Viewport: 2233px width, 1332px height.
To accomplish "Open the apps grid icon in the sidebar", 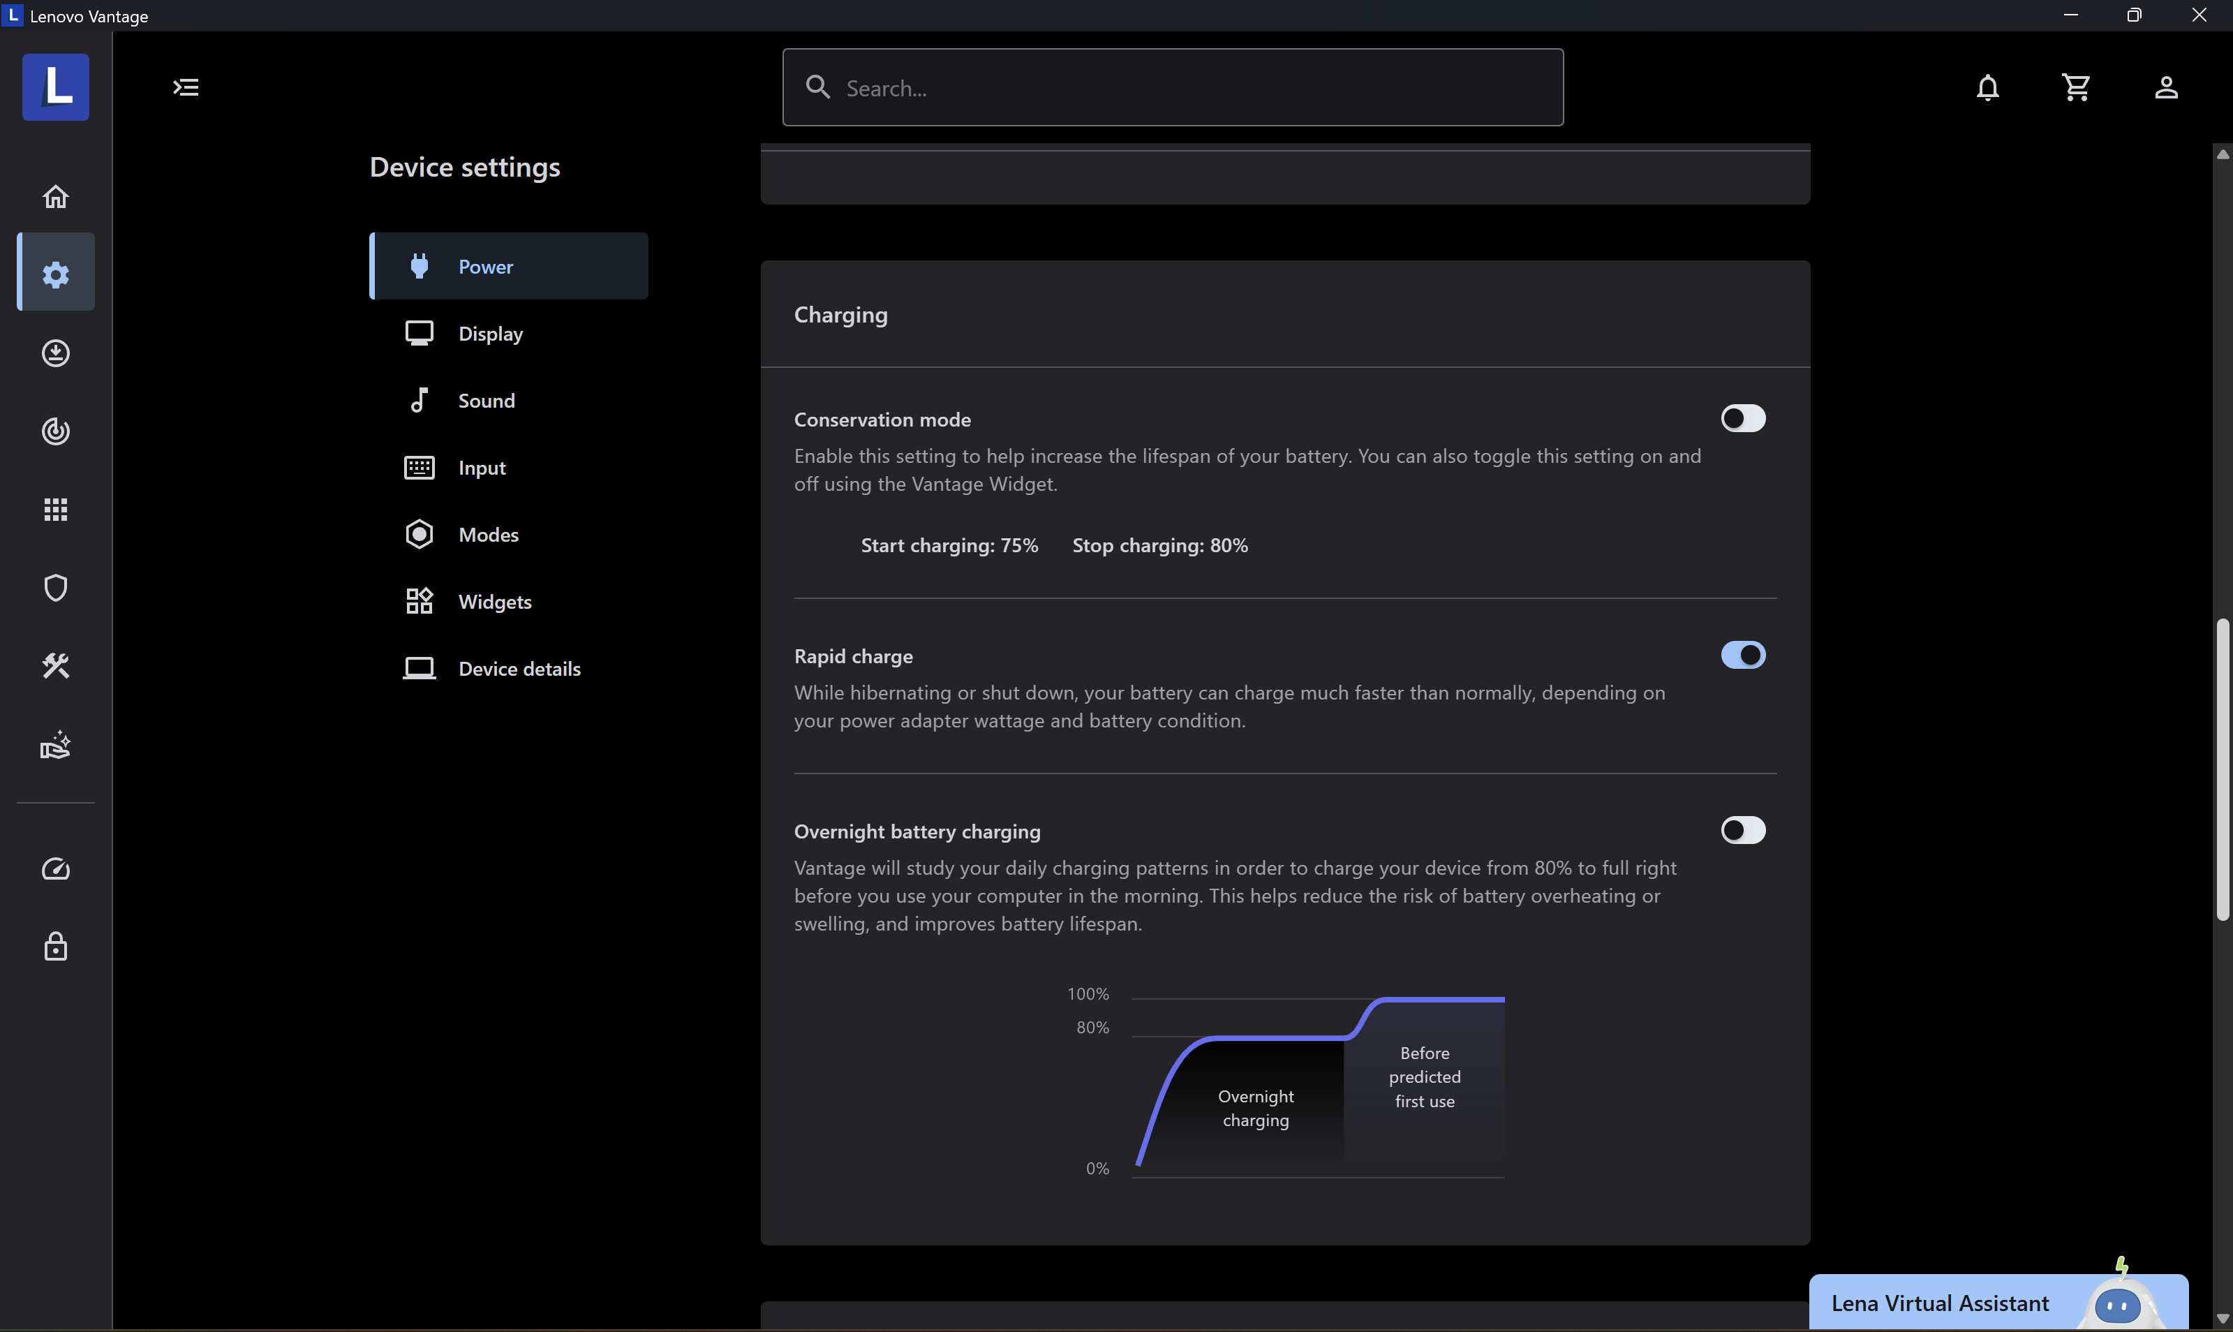I will click(x=56, y=510).
